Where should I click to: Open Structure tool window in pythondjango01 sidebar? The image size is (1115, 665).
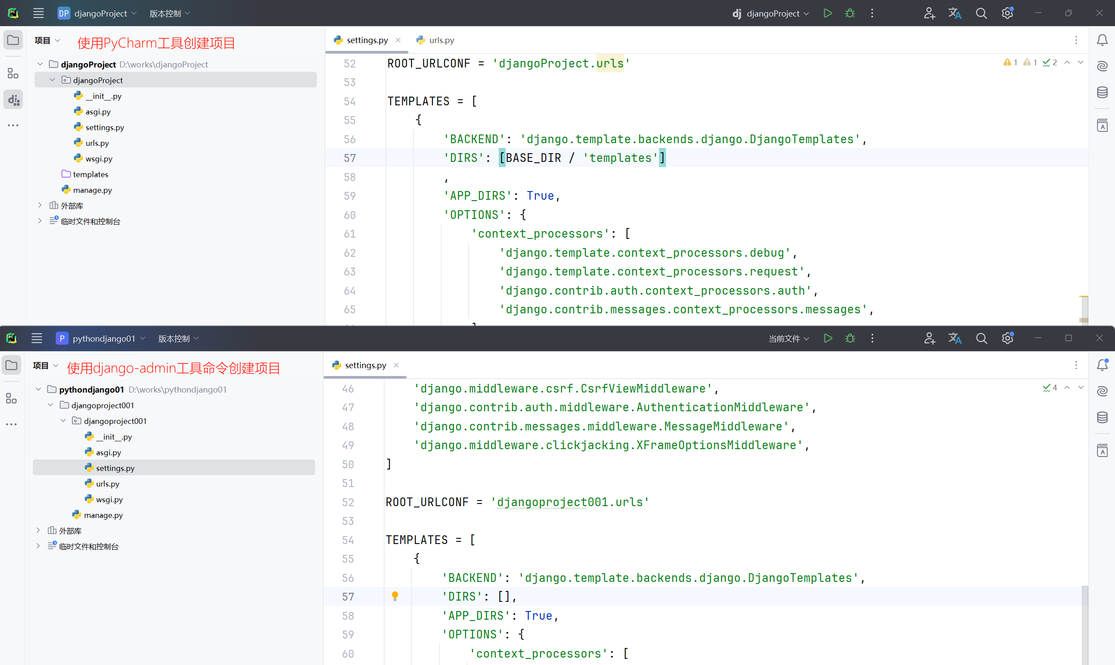pyautogui.click(x=11, y=398)
